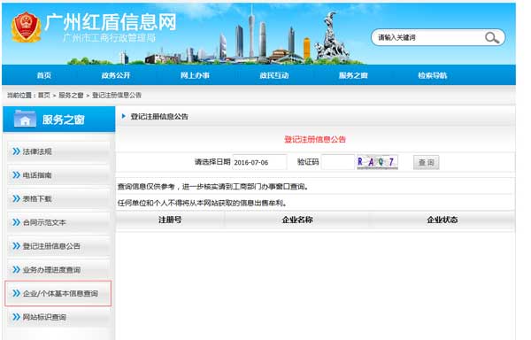Screen dimensions: 531x340
Task: Click the 服务之窗 breadcrumb link
Action: (71, 95)
